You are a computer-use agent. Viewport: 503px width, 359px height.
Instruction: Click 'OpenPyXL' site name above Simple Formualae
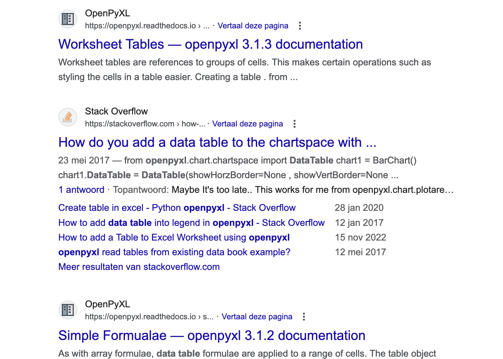point(108,304)
